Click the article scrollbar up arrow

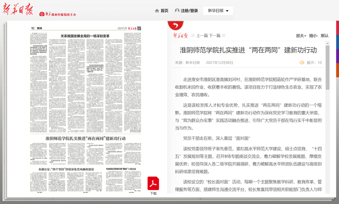point(327,43)
